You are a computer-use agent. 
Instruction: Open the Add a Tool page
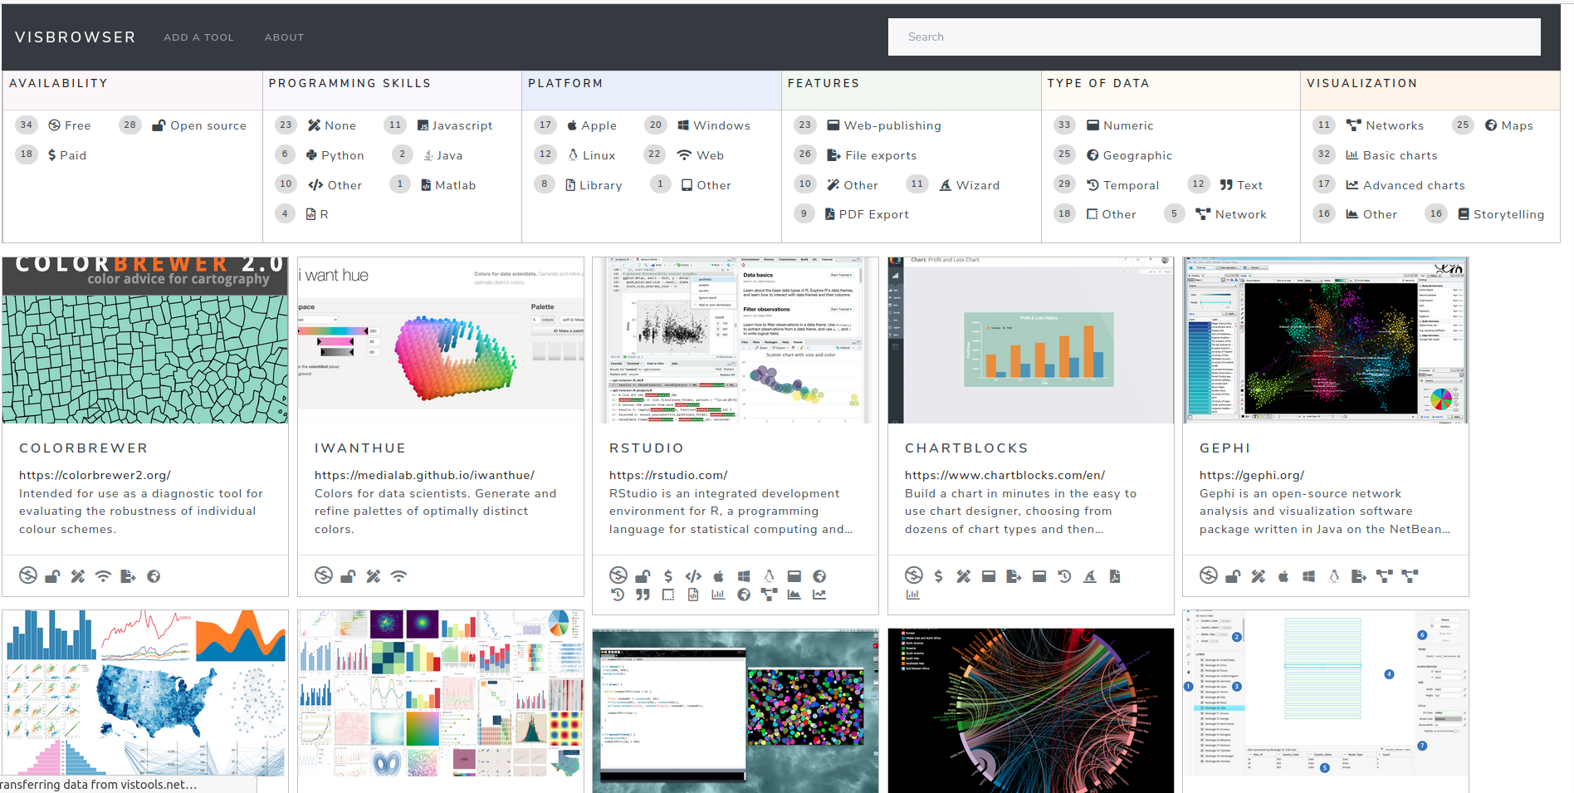pyautogui.click(x=199, y=37)
